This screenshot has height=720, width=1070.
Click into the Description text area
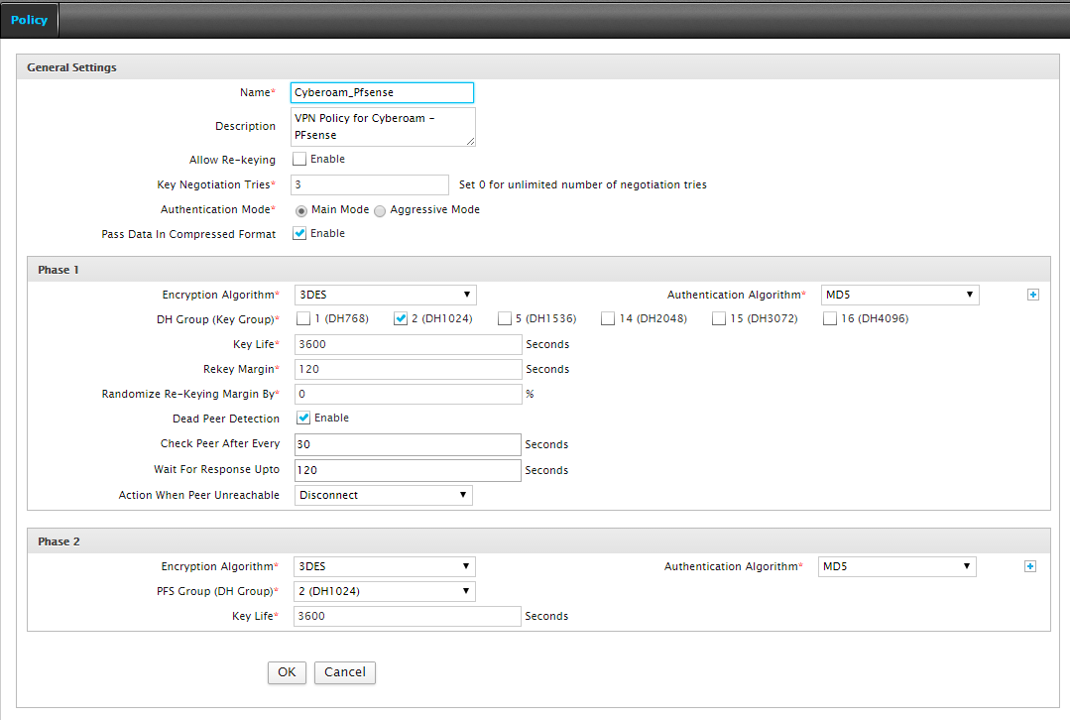(x=383, y=127)
